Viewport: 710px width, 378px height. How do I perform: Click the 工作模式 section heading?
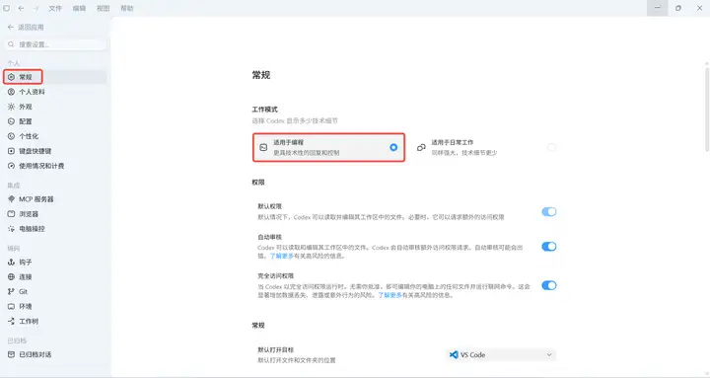(x=265, y=110)
